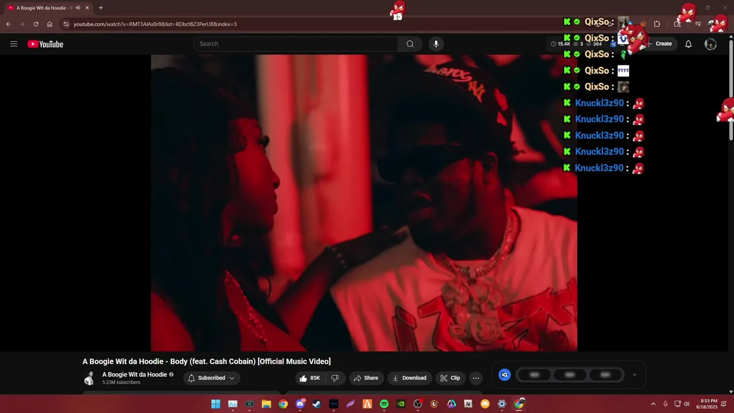The height and width of the screenshot is (413, 734).
Task: Click the vidIQ icon below the video
Action: (505, 375)
